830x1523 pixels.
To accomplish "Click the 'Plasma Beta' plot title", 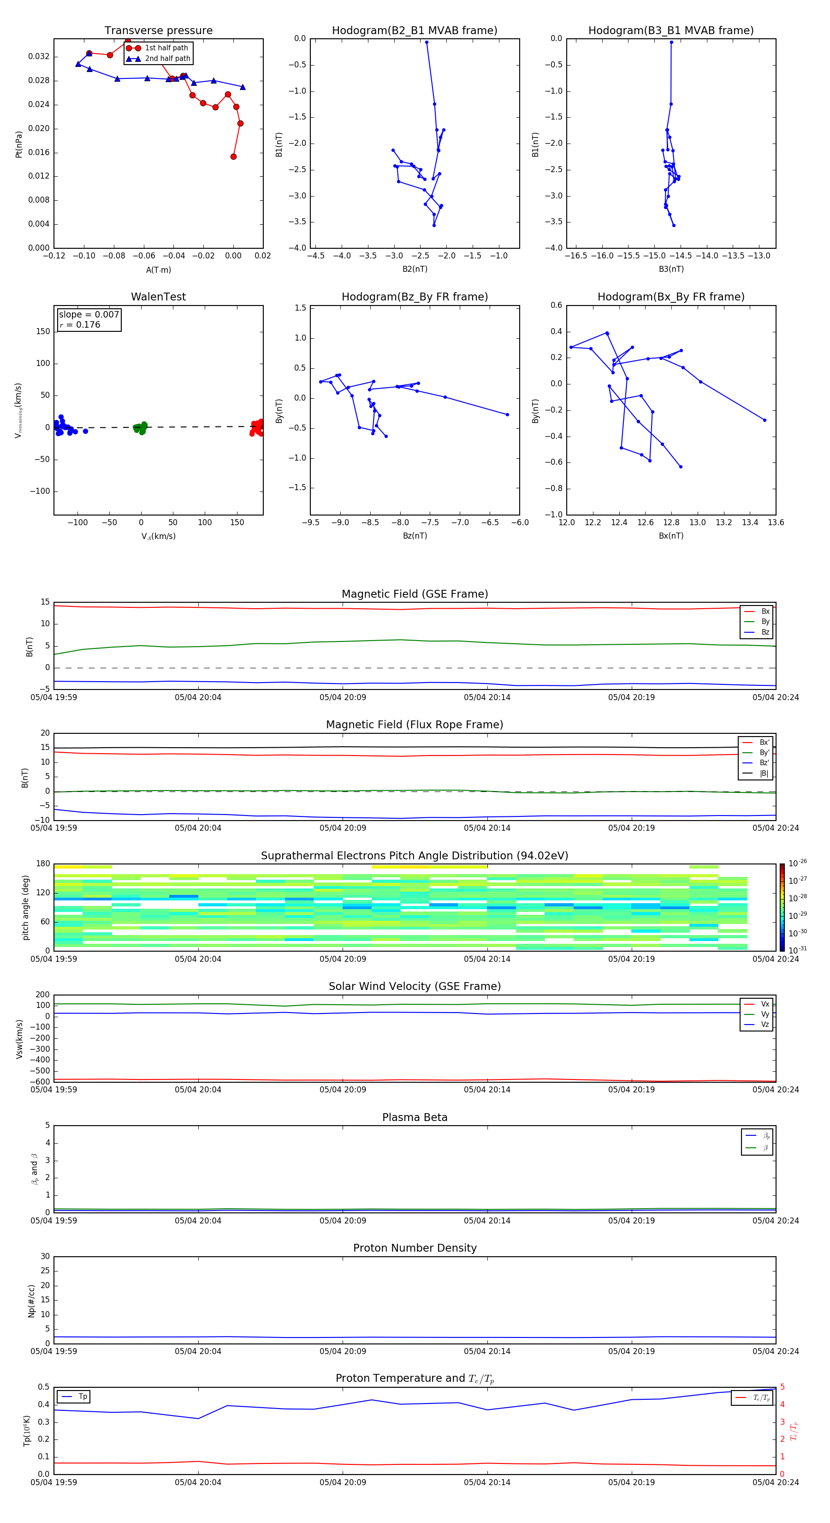I will point(415,1117).
